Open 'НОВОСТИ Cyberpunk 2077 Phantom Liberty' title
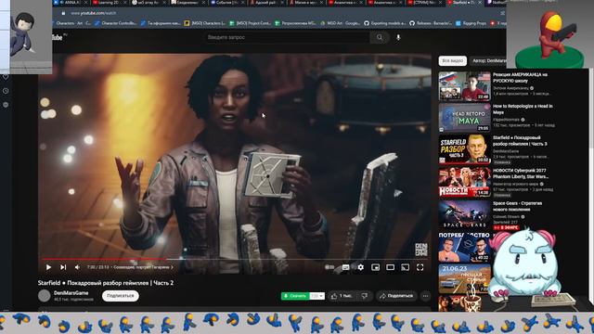The image size is (594, 334). (x=521, y=173)
